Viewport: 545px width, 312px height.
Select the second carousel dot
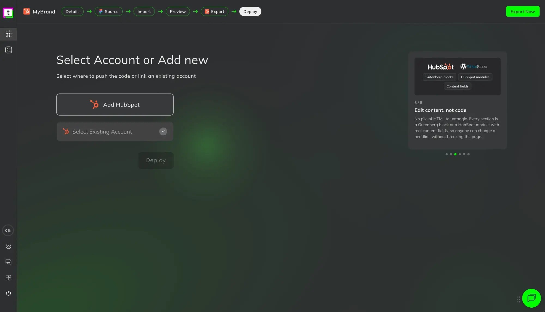451,154
